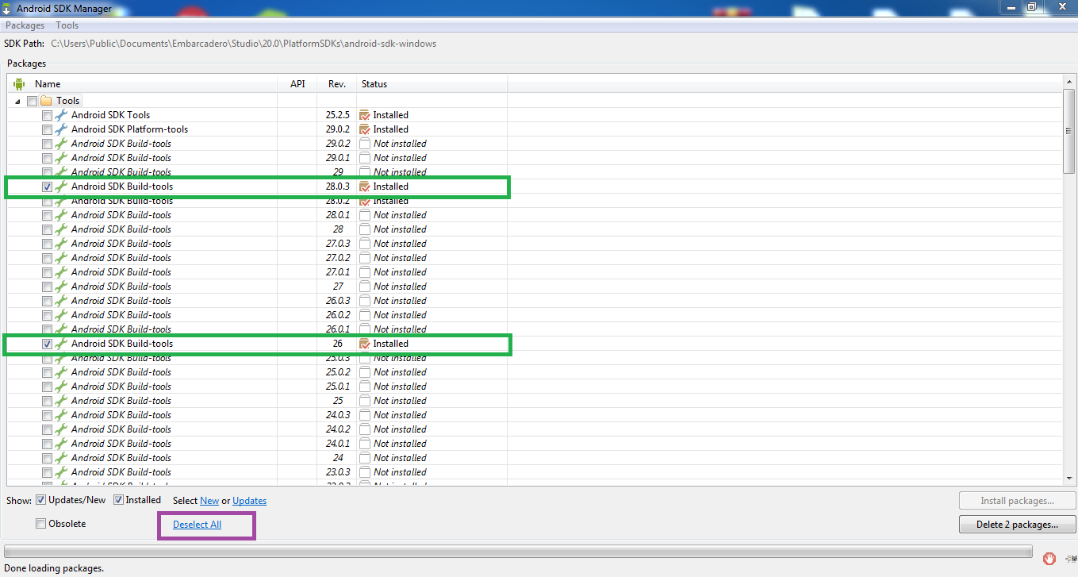Viewport: 1078px width, 577px height.
Task: Click the red stop hand icon
Action: pos(1049,558)
